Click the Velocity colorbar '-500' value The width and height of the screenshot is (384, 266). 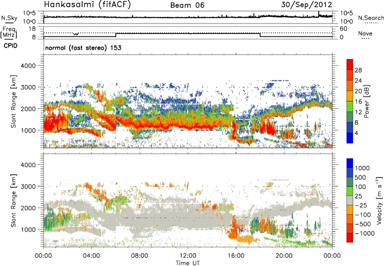point(363,224)
